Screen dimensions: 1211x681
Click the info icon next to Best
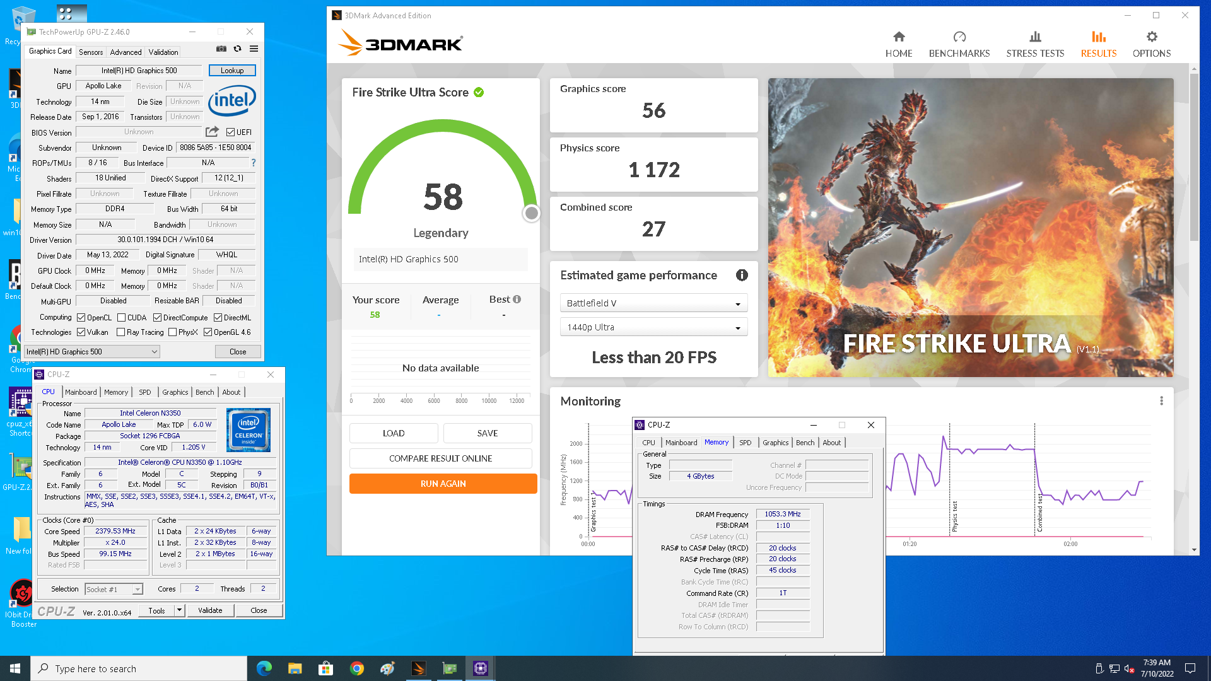pos(517,300)
